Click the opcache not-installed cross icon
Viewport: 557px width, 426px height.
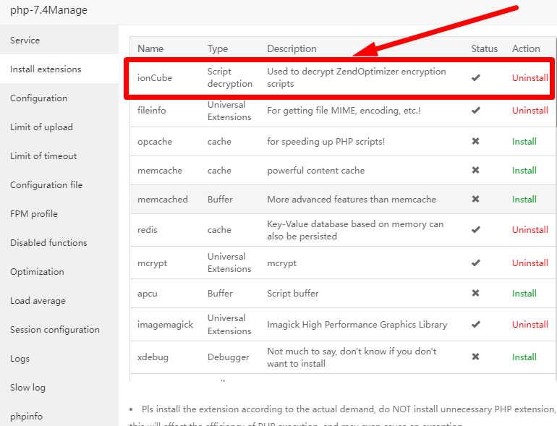click(x=476, y=142)
